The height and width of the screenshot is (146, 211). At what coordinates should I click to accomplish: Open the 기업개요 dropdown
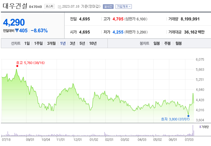[124, 6]
